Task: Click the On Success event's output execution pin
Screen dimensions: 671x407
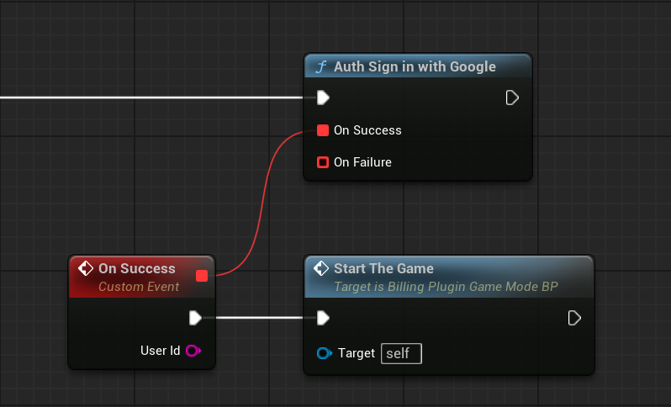Action: pyautogui.click(x=195, y=318)
